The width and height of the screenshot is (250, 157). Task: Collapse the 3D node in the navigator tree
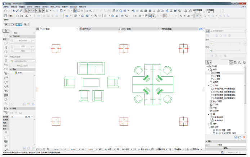pos(208,114)
